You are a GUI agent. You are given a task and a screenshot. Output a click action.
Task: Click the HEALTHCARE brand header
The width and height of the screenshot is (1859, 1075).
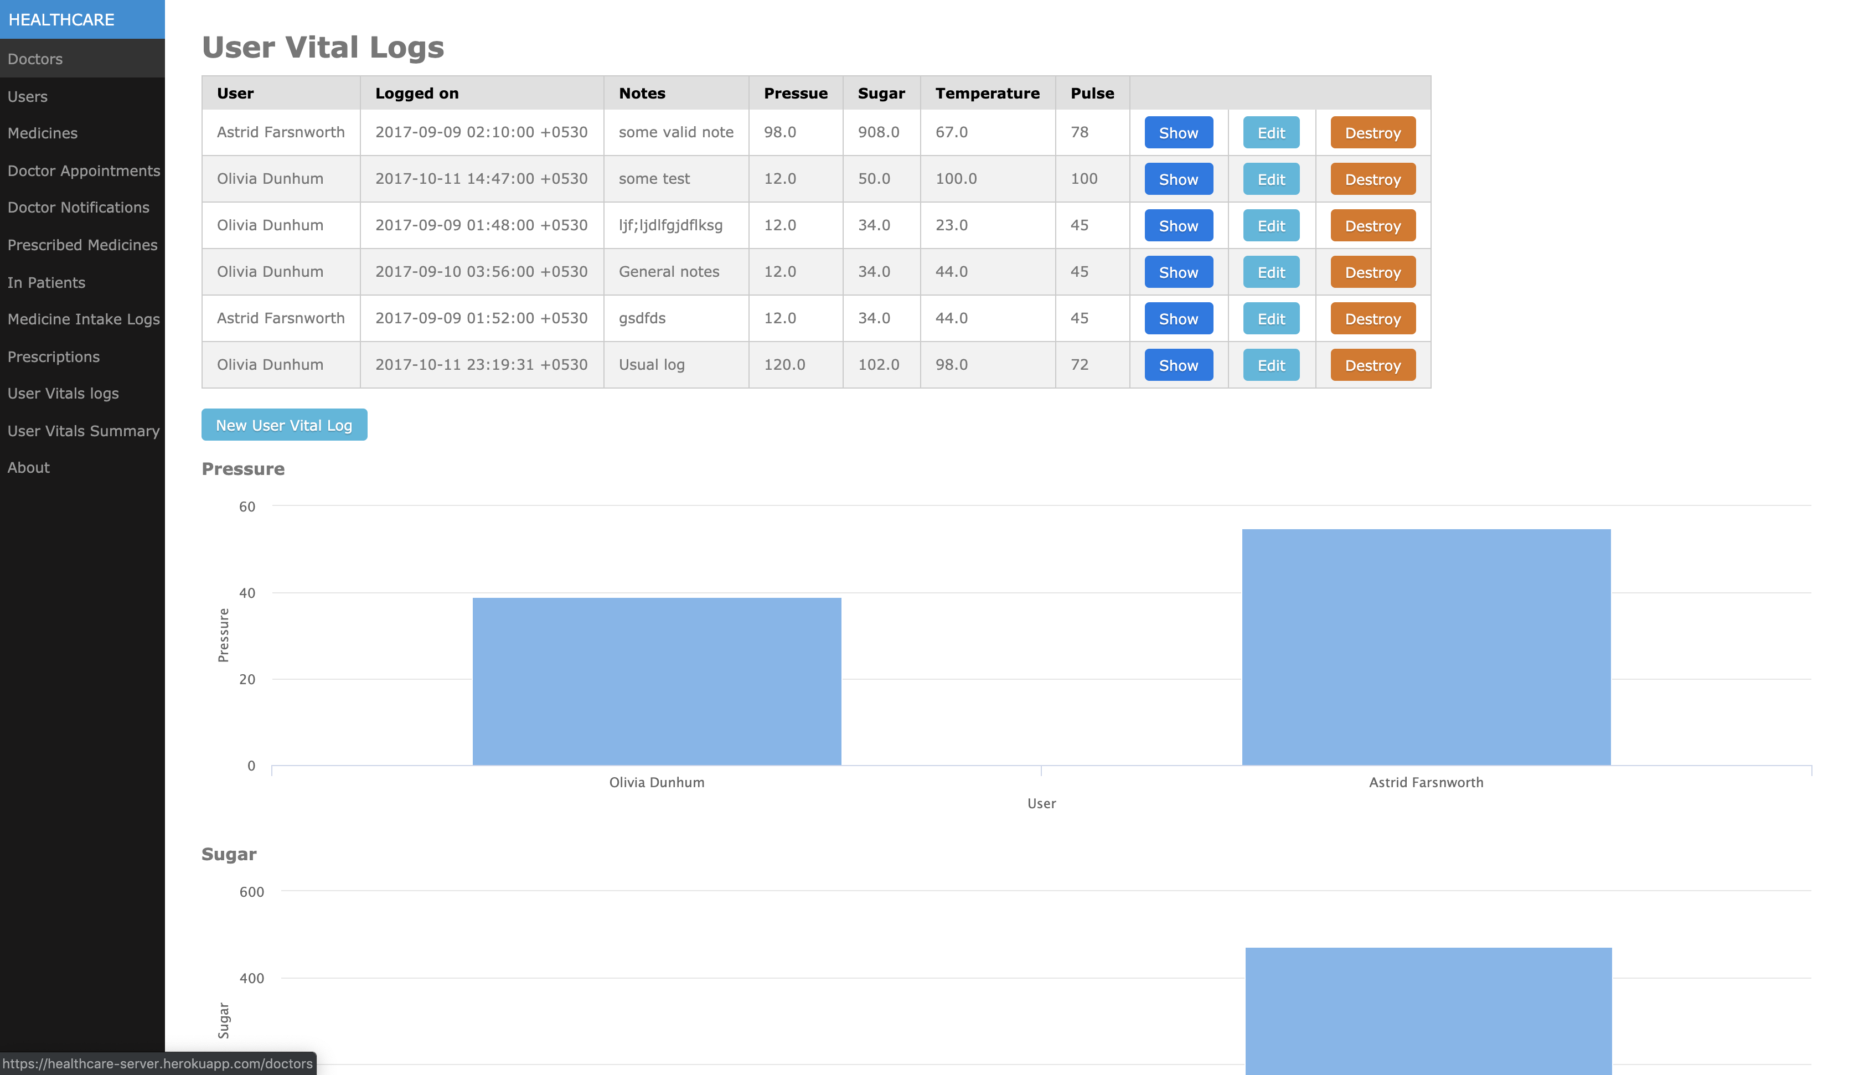(x=61, y=20)
